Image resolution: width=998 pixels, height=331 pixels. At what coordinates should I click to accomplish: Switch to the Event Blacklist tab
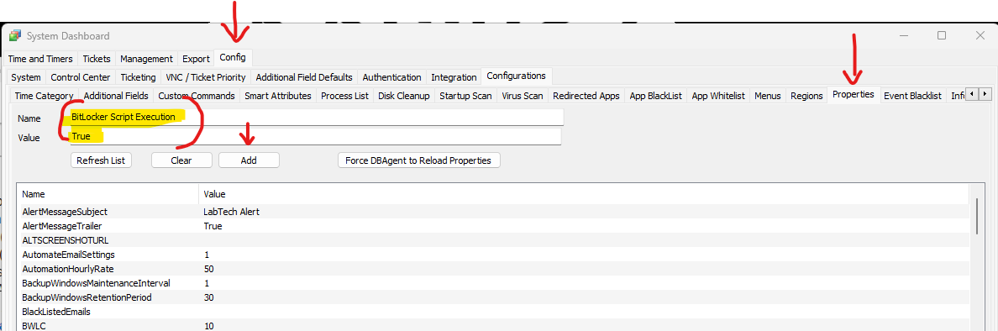click(912, 96)
